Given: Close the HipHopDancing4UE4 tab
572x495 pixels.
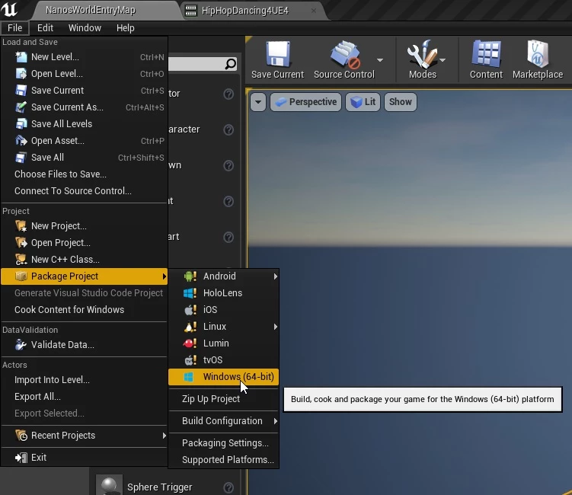Looking at the screenshot, I should (313, 11).
